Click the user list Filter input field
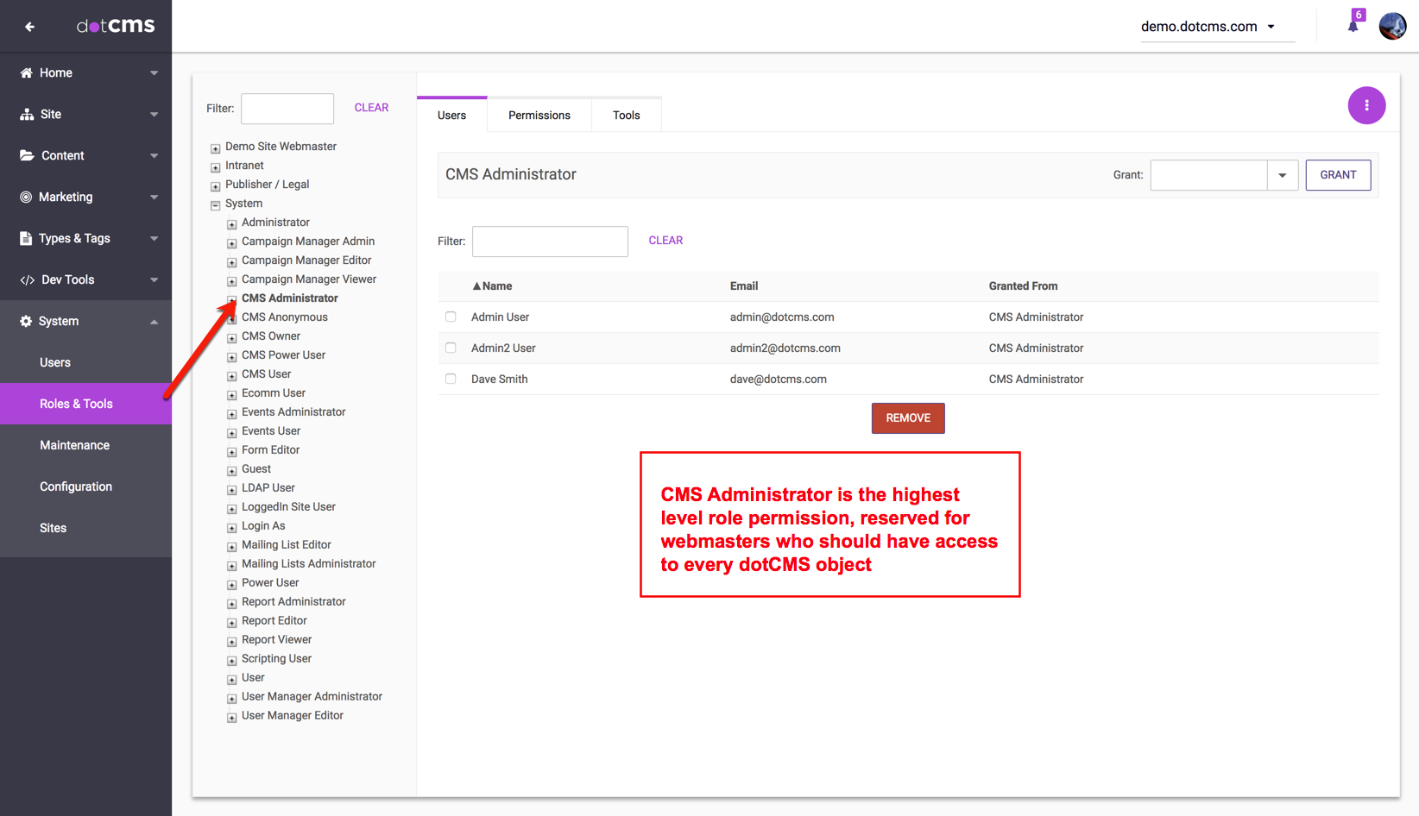The image size is (1419, 816). tap(550, 242)
